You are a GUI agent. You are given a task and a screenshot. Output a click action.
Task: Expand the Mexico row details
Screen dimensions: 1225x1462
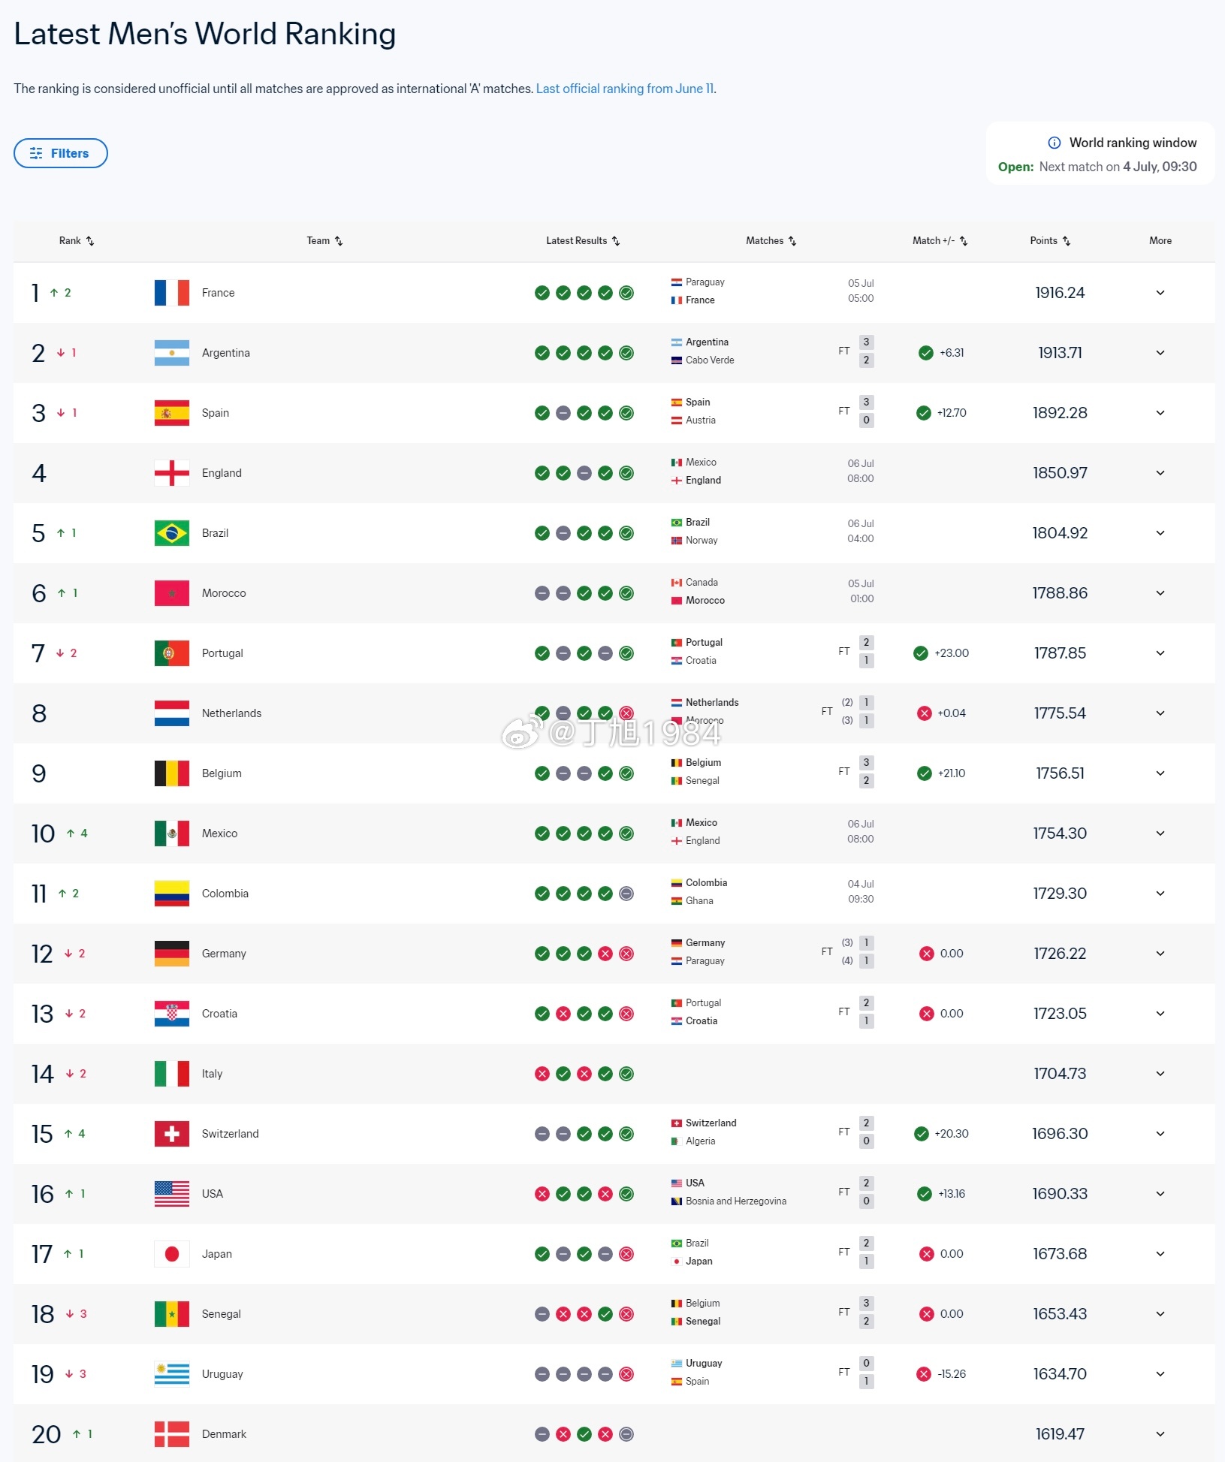coord(1160,833)
